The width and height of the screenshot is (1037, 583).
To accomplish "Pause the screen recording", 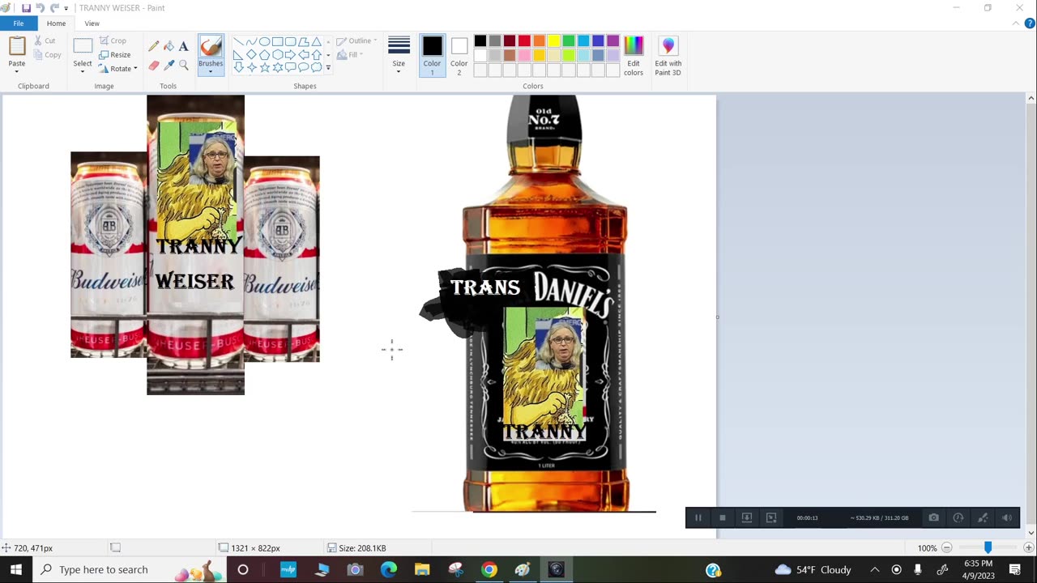I will [698, 518].
